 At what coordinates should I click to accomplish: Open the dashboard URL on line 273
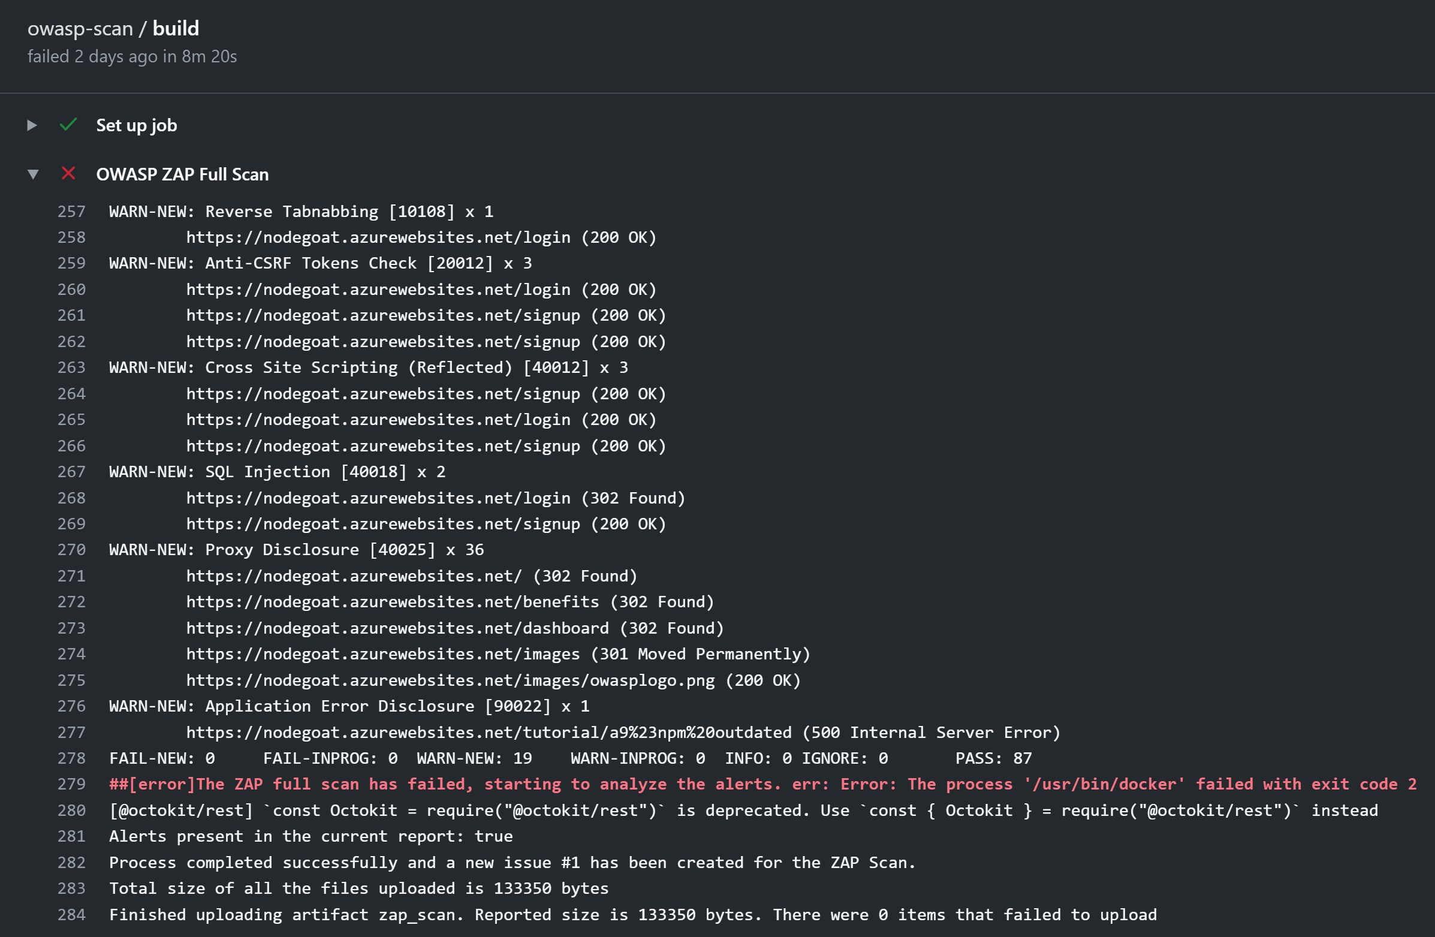397,628
